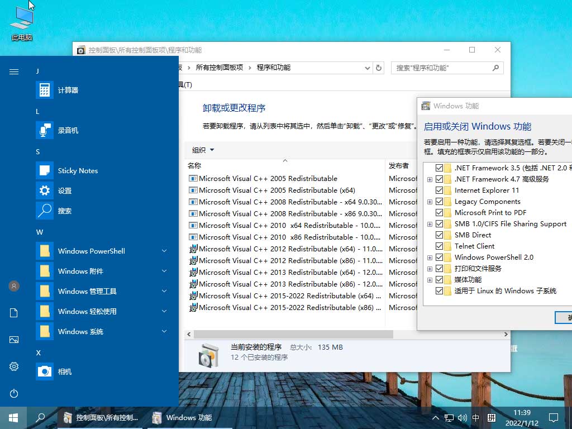Open the 组织 (Organize) dropdown menu
572x429 pixels.
coord(203,150)
